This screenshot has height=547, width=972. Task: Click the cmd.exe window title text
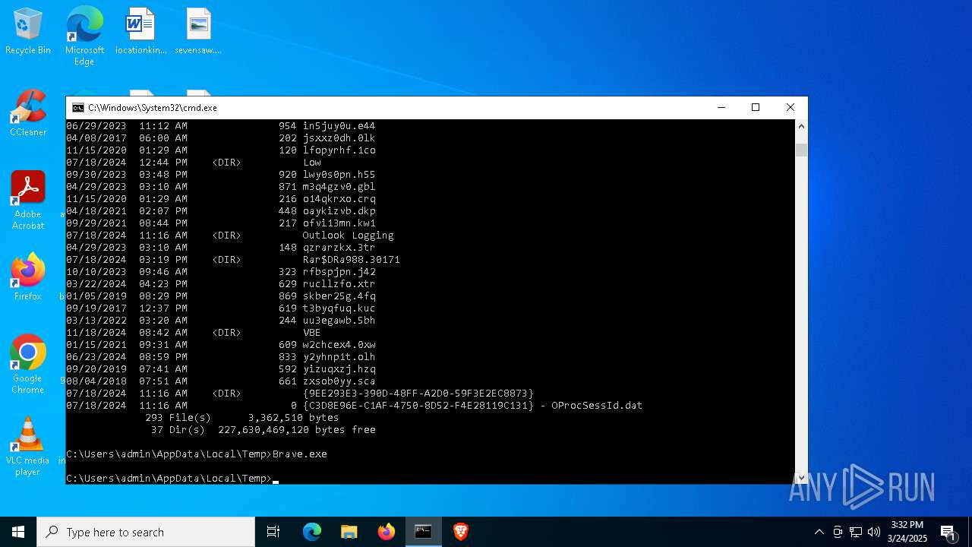click(153, 108)
